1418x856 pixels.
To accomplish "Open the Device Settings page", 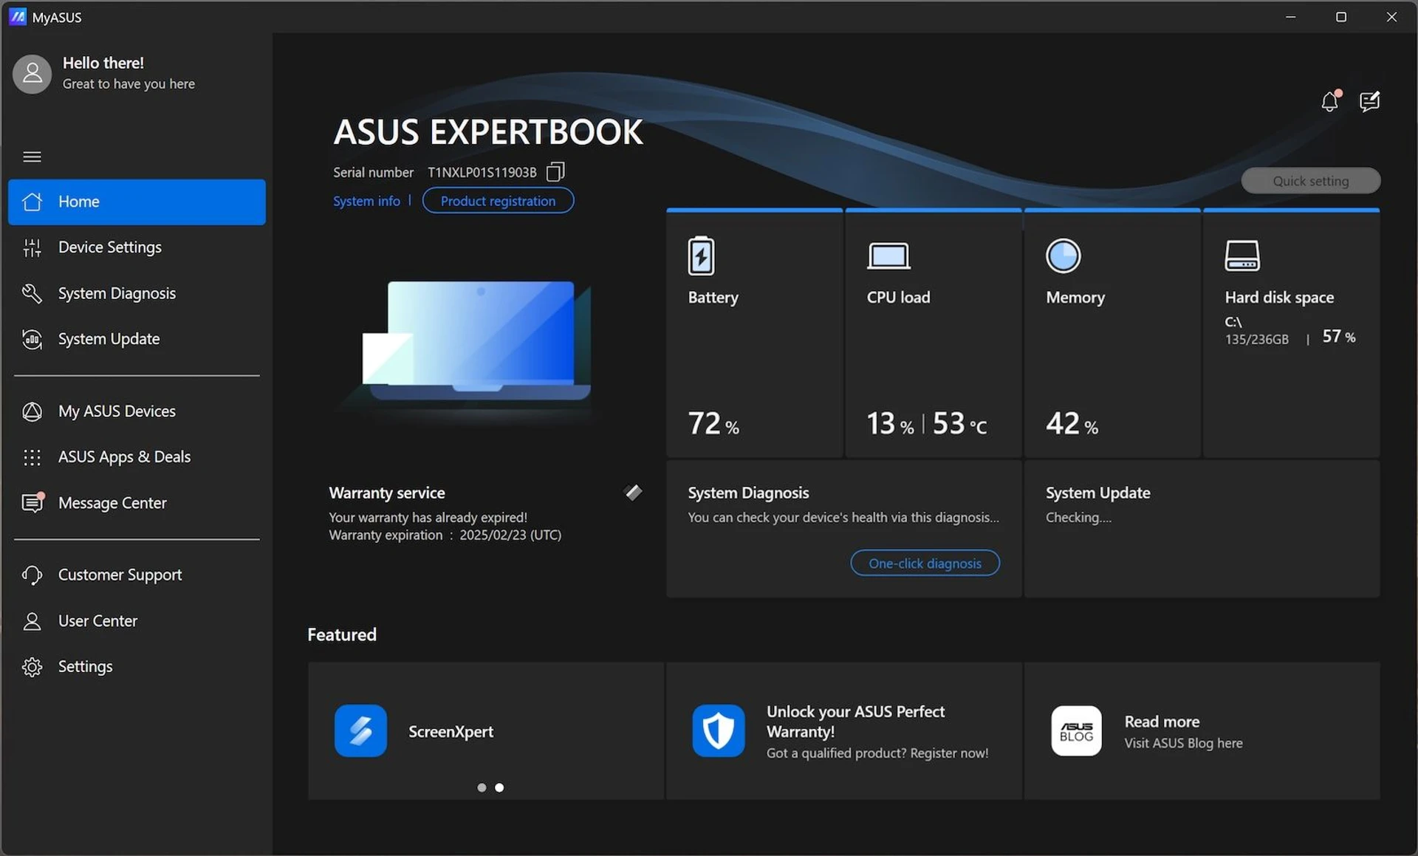I will (137, 247).
